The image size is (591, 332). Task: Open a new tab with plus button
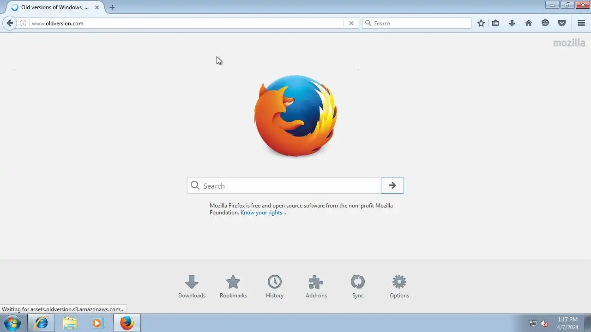click(112, 7)
